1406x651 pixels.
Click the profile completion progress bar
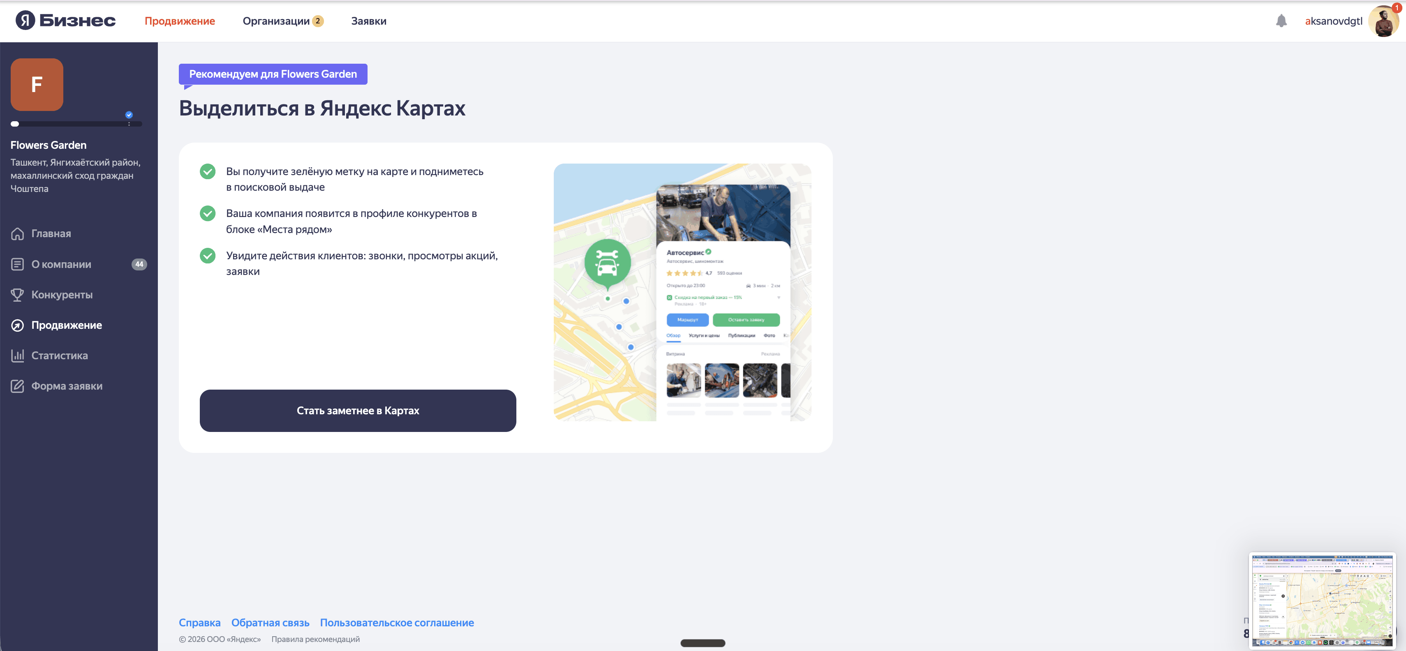[x=76, y=124]
